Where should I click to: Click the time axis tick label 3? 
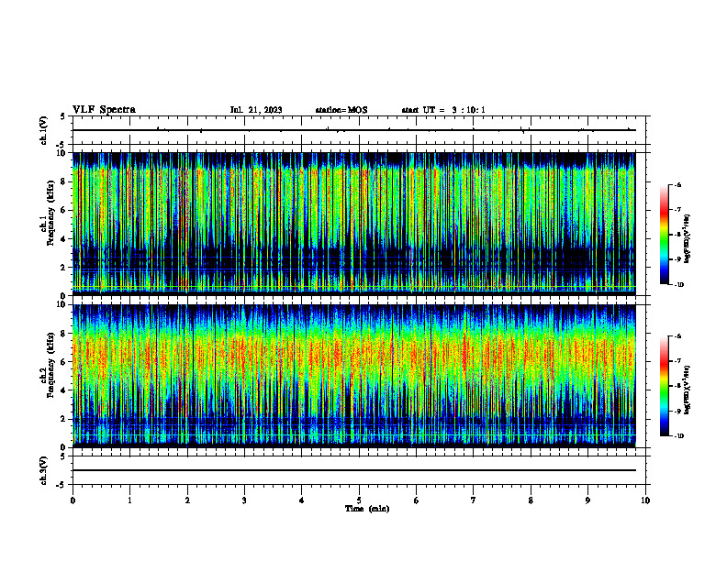tap(244, 500)
